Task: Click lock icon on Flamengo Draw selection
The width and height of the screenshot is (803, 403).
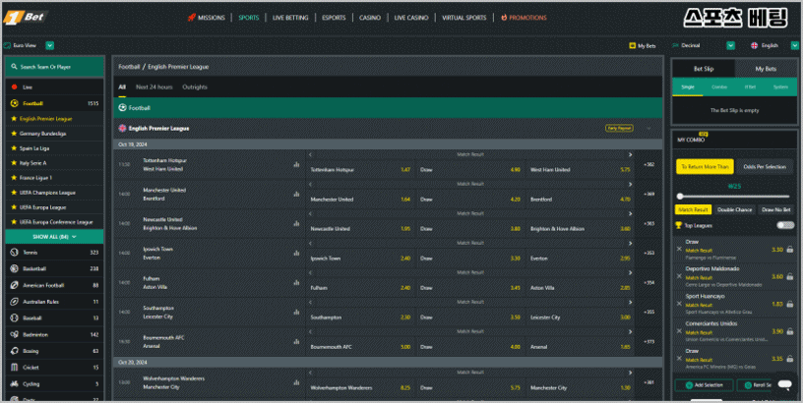Action: coord(789,249)
